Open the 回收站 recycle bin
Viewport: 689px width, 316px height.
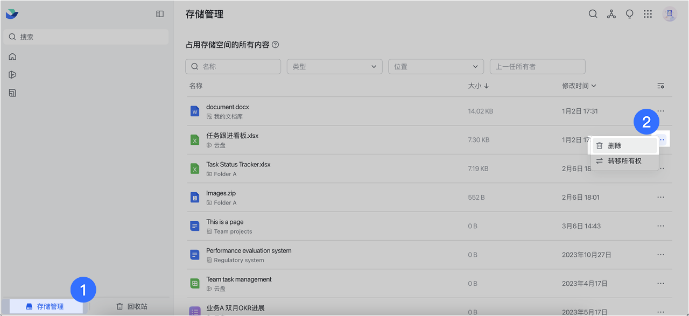[x=132, y=306]
